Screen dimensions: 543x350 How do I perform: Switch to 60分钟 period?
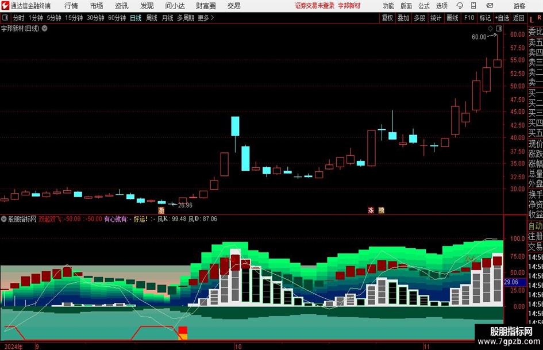[117, 18]
